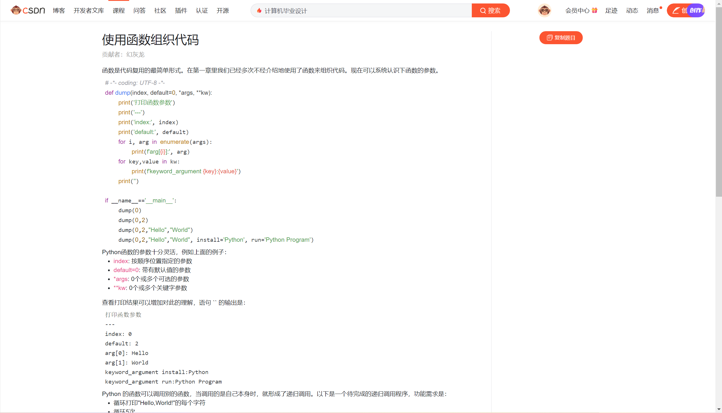Switch to the 课程 navigation tab
722x413 pixels.
coord(119,11)
